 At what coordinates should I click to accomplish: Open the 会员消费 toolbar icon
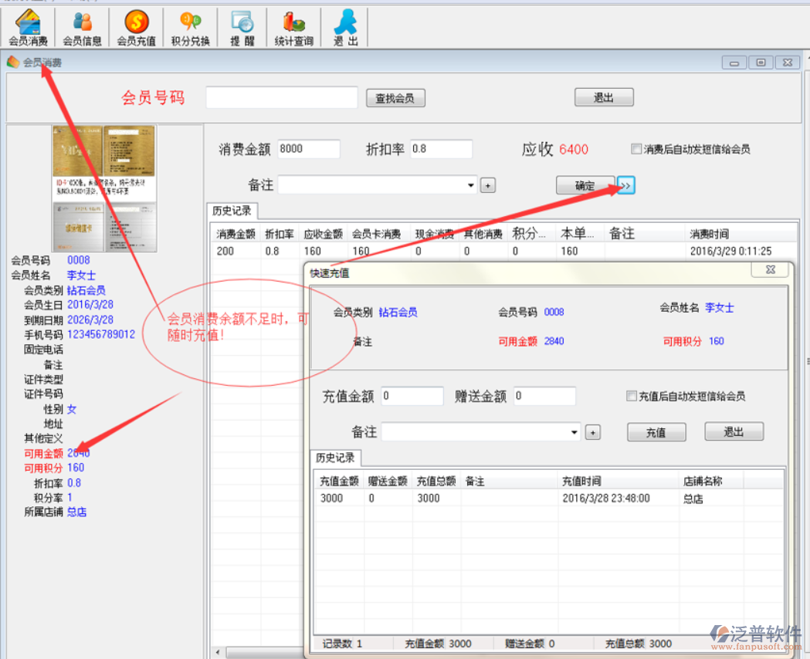click(x=28, y=28)
